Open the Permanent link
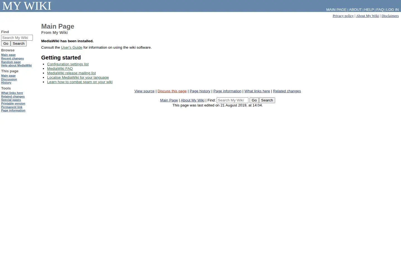Image resolution: width=401 pixels, height=278 pixels. pyautogui.click(x=12, y=107)
